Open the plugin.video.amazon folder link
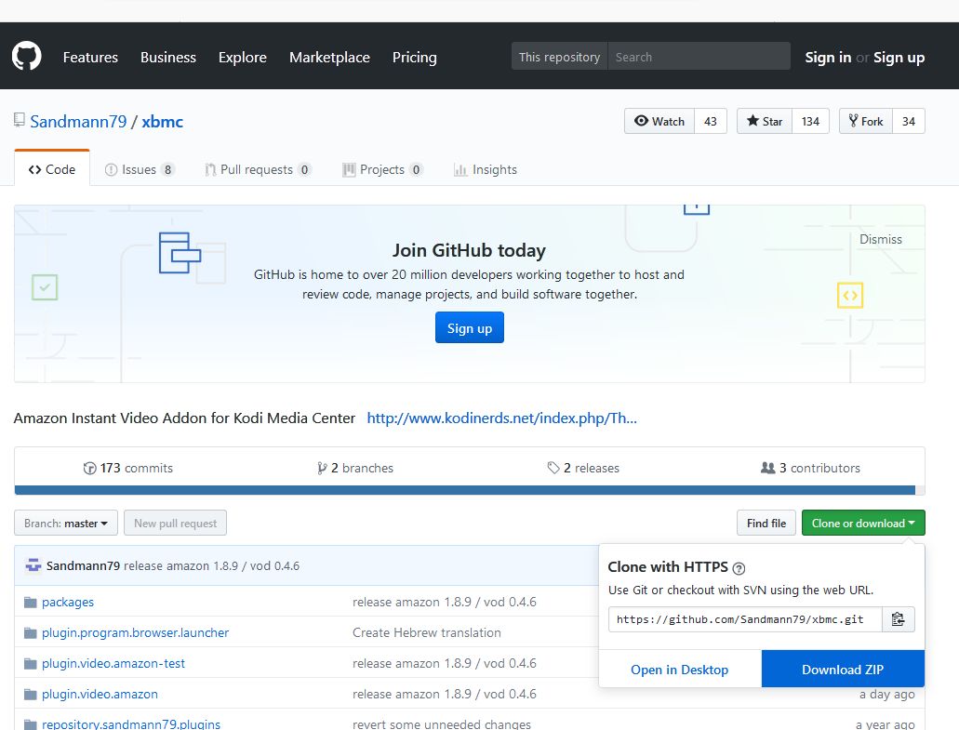 point(100,694)
